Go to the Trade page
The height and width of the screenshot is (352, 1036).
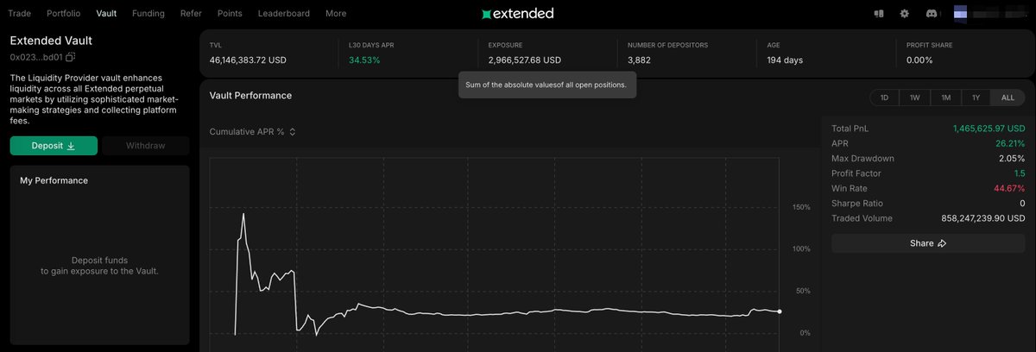(19, 14)
